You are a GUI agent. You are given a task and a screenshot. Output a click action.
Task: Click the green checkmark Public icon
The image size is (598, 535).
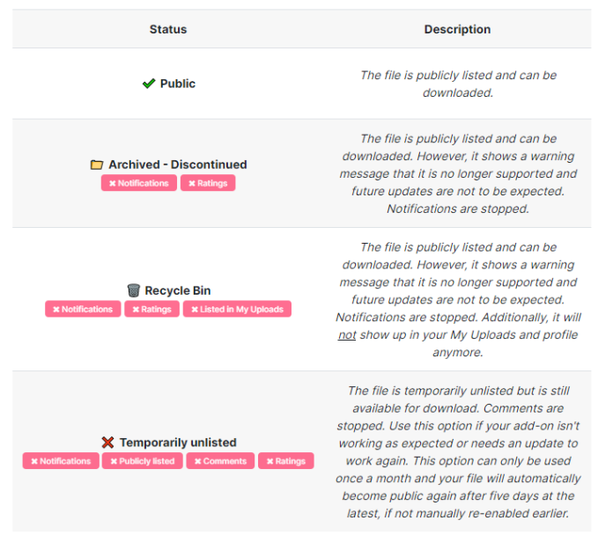[149, 84]
